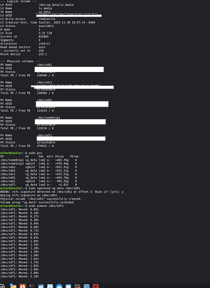Click the LV Write Access value read/write

(47, 19)
